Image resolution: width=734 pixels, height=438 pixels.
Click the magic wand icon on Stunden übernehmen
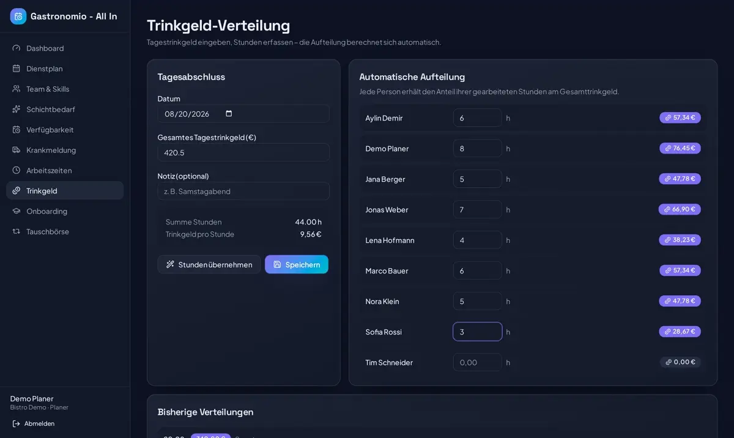pyautogui.click(x=171, y=264)
